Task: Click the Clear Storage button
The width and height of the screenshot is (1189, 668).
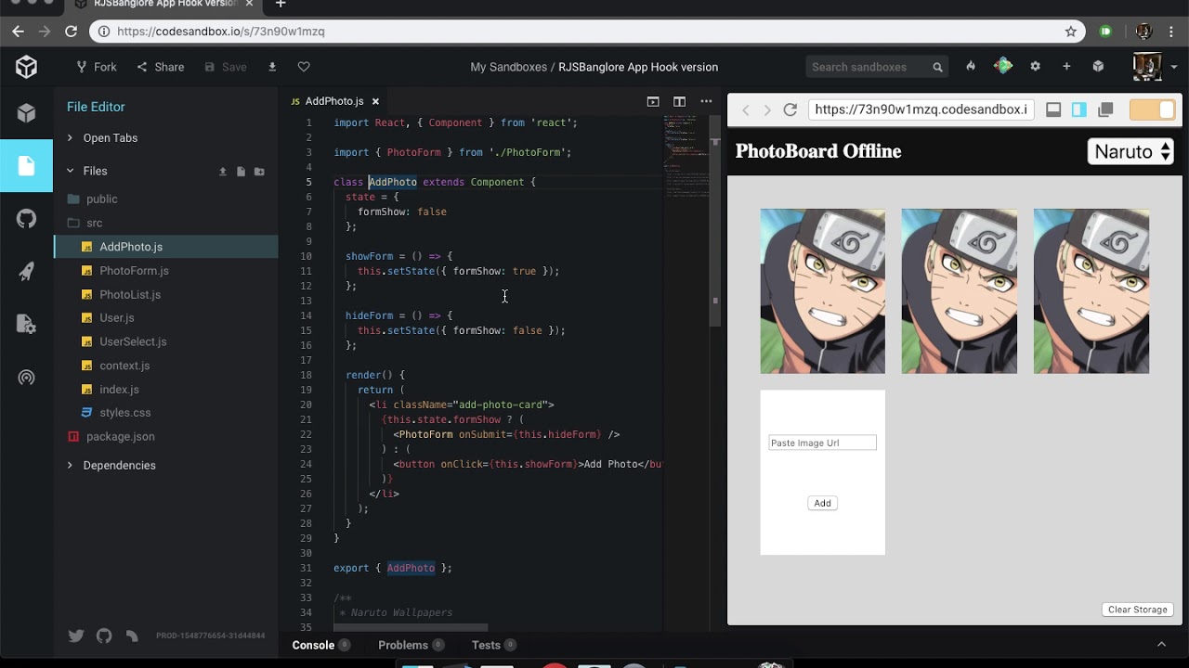Action: click(1138, 610)
